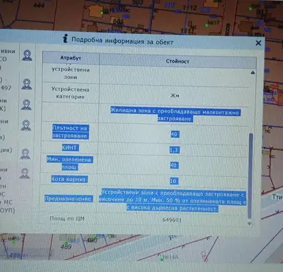Click the info icon beside the dialog title
Viewport: 283px width, 272px height.
tap(65, 39)
